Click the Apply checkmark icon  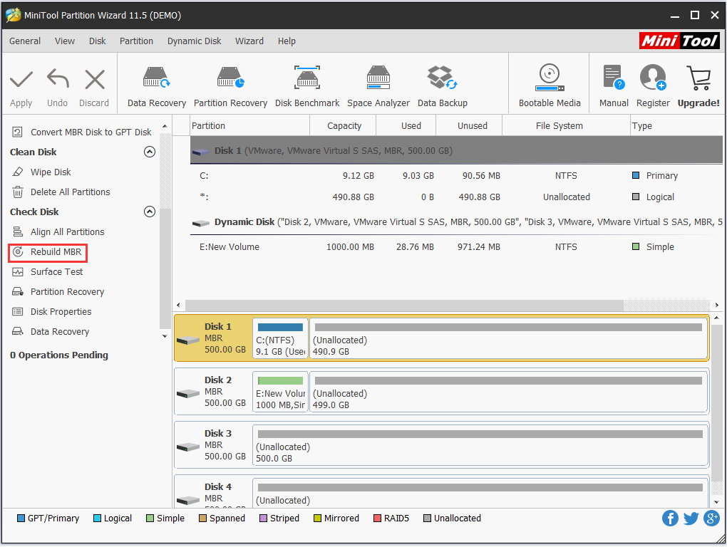(x=21, y=80)
